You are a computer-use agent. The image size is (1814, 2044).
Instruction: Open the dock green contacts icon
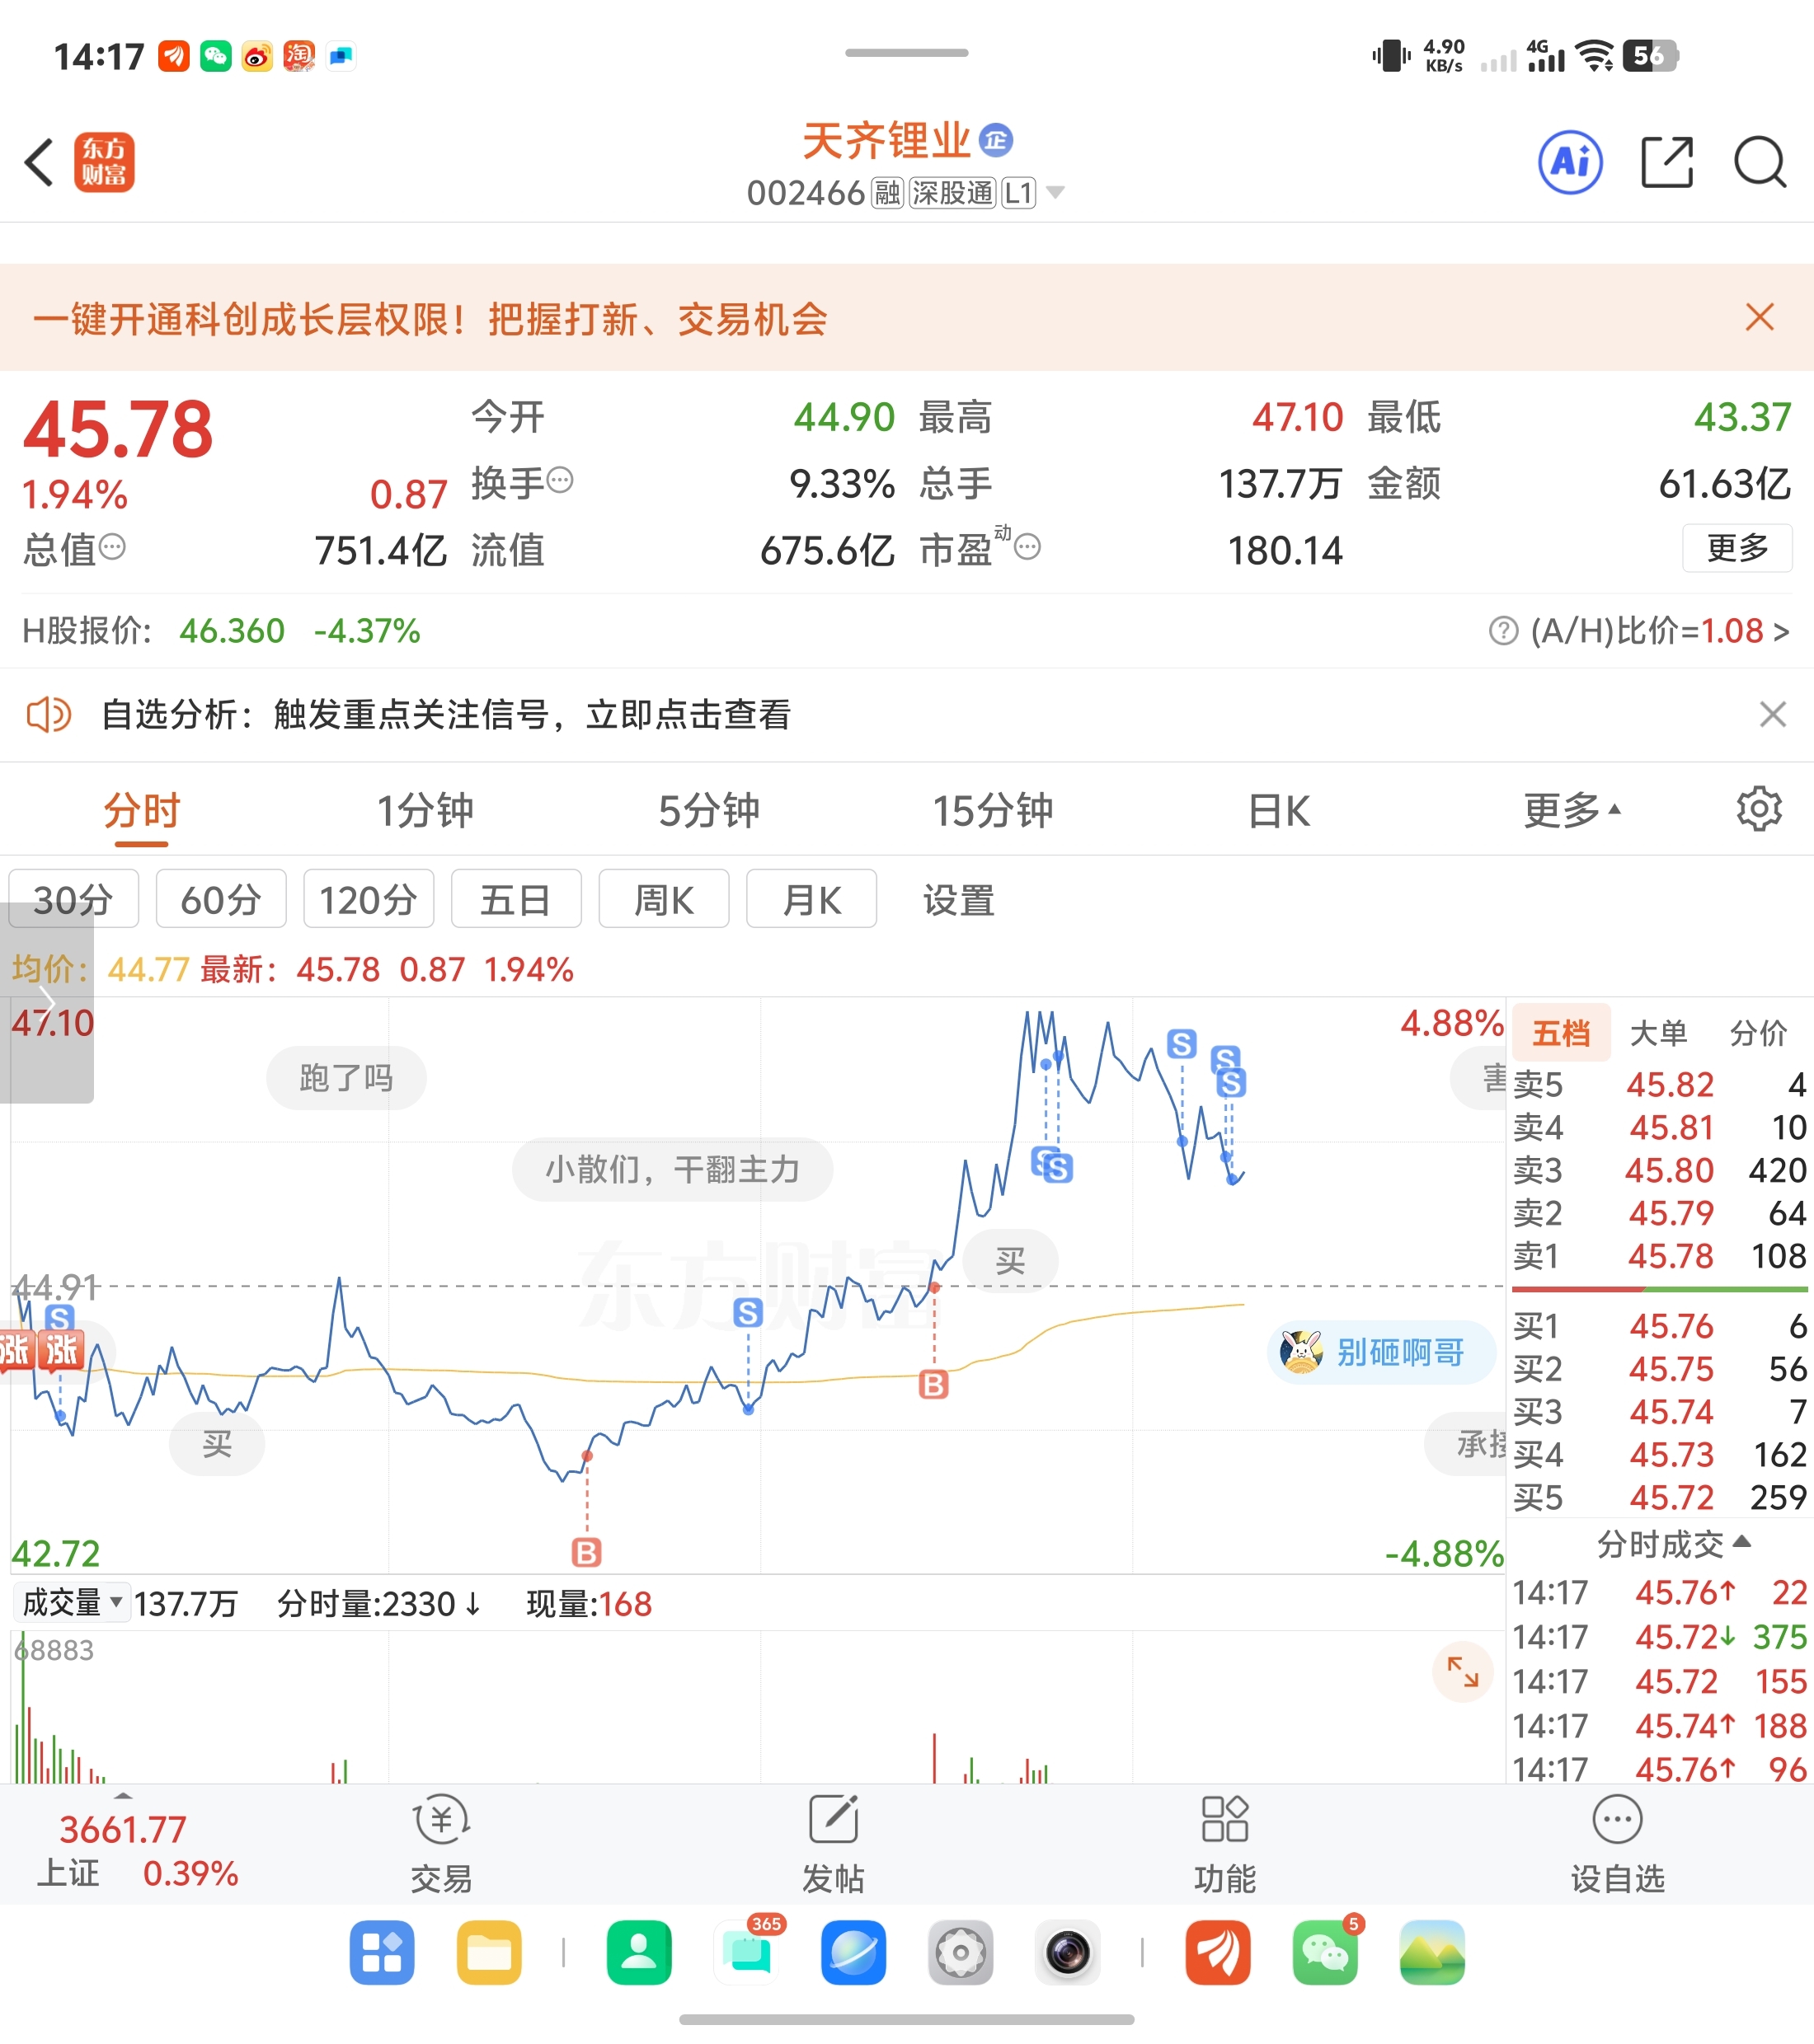(638, 1952)
